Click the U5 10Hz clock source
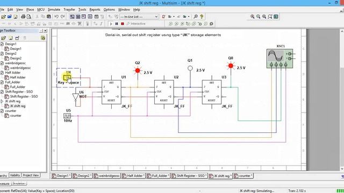 (67, 116)
